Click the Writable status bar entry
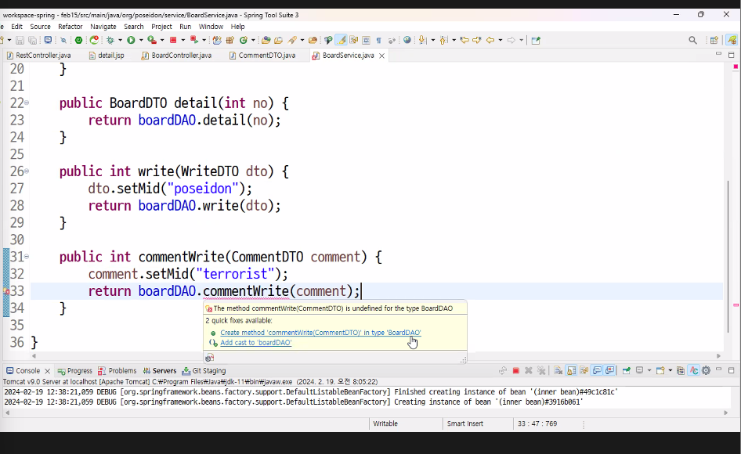Image resolution: width=741 pixels, height=454 pixels. [385, 423]
